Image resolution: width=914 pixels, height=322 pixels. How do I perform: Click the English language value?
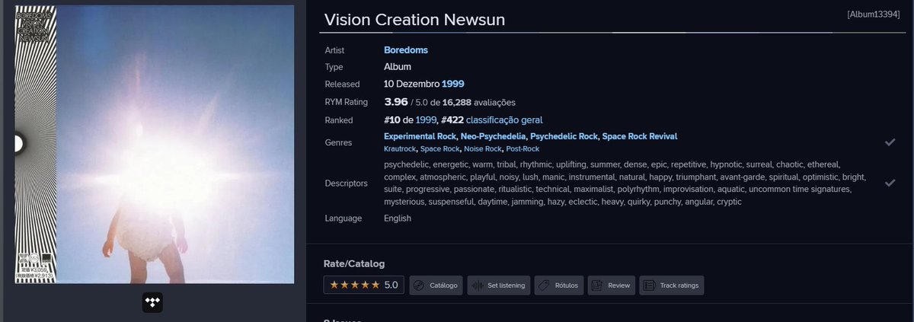(x=398, y=218)
